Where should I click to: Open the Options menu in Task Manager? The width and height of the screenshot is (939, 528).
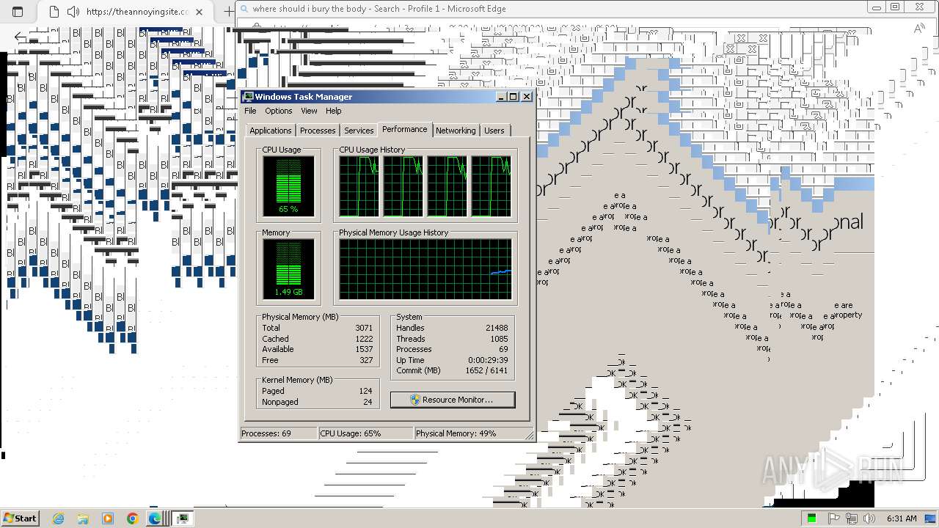[279, 111]
